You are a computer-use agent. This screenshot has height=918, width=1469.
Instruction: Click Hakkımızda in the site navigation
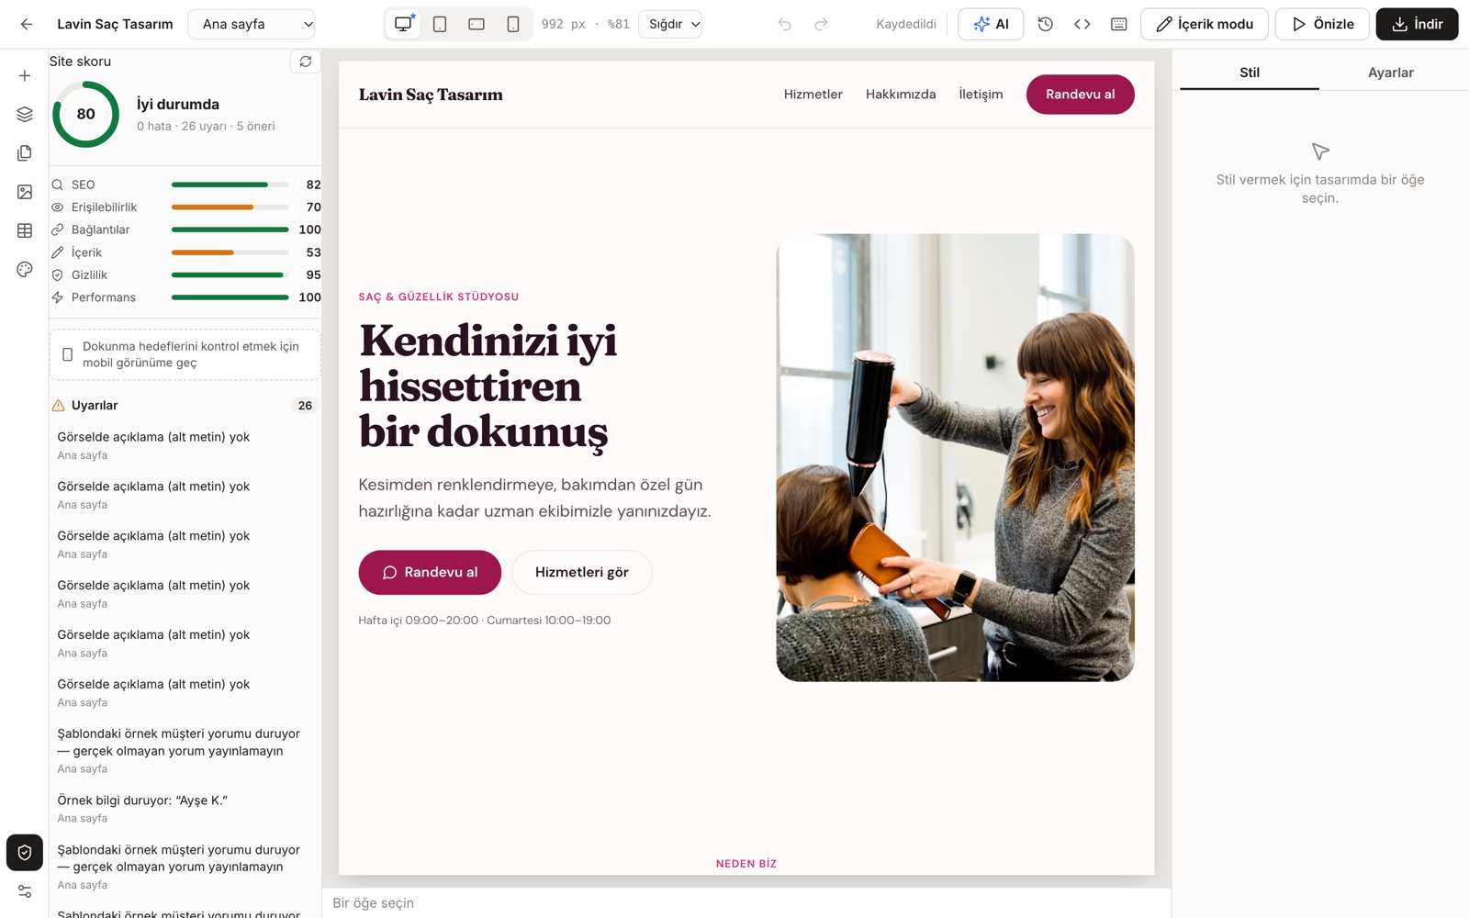click(901, 95)
